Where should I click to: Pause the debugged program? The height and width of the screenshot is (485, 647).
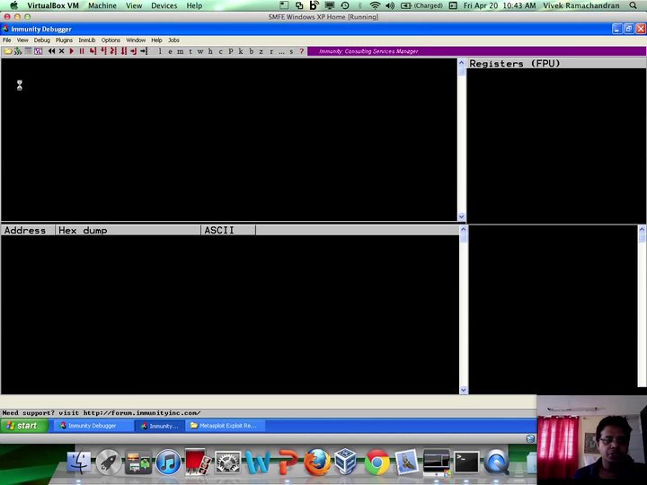(82, 51)
